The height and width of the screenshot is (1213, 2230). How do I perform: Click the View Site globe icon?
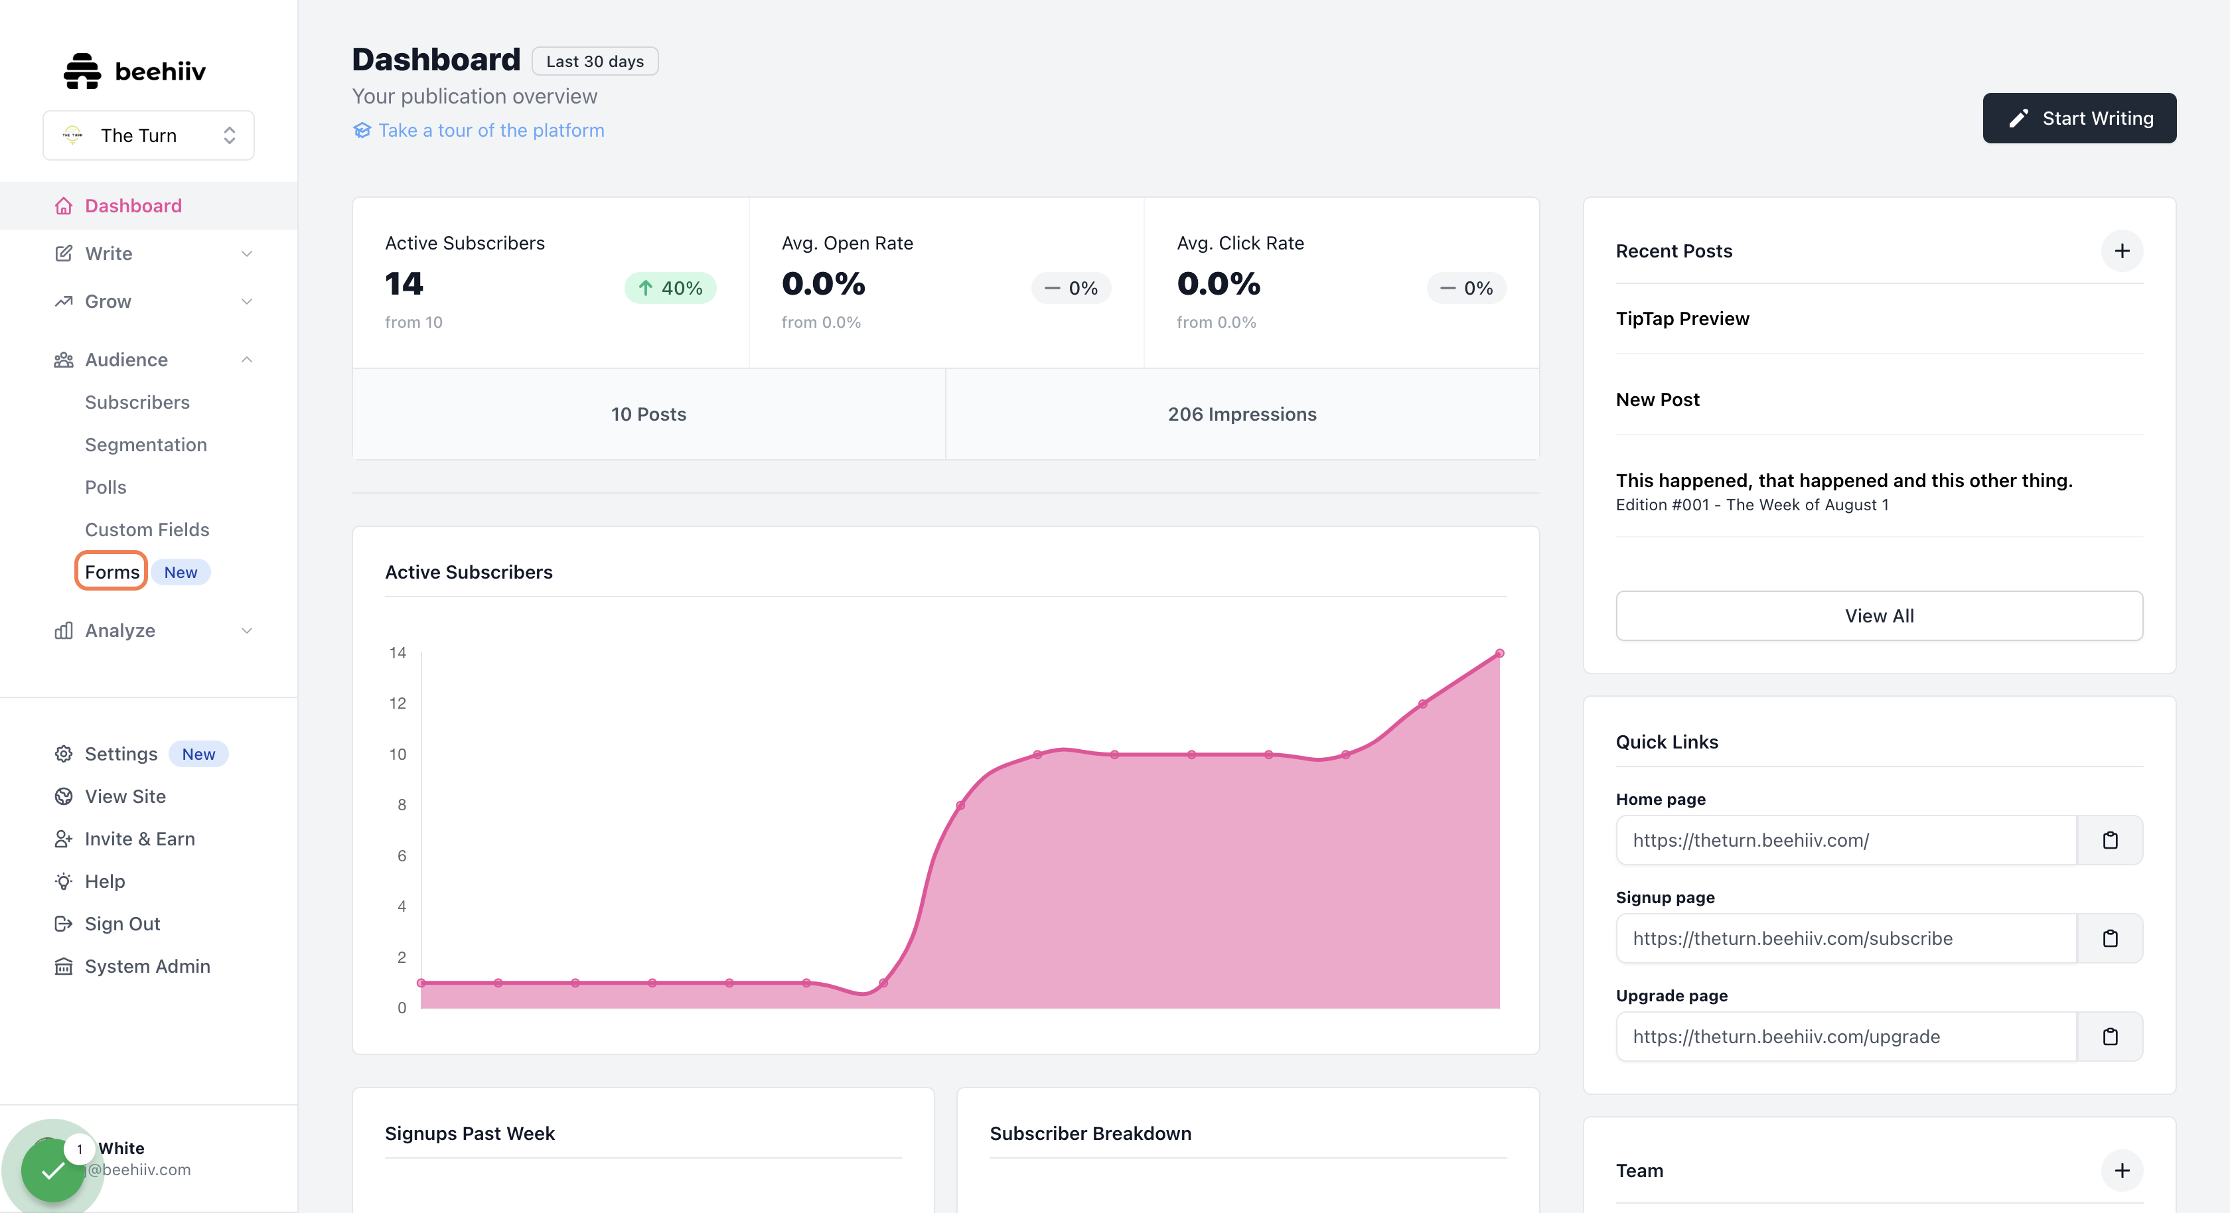[x=63, y=796]
